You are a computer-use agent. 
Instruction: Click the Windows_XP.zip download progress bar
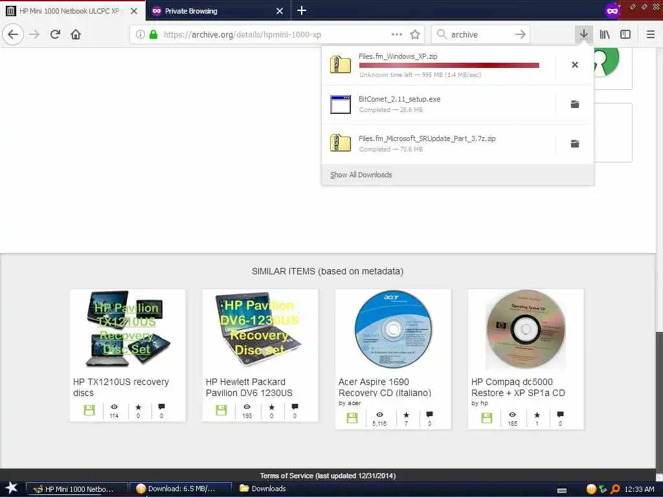[449, 65]
